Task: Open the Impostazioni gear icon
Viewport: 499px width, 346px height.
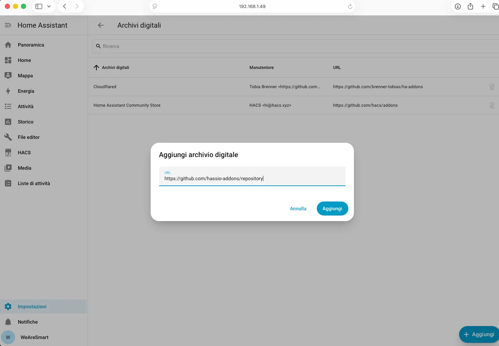Action: pyautogui.click(x=8, y=306)
